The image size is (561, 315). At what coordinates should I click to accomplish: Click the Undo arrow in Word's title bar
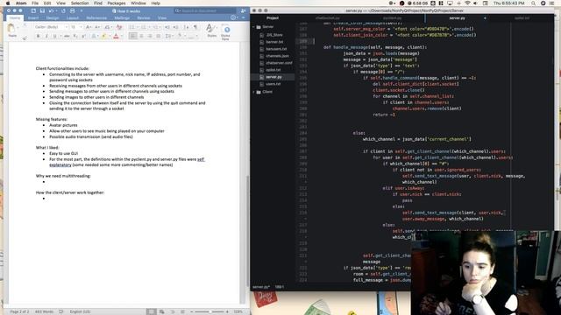[x=51, y=11]
